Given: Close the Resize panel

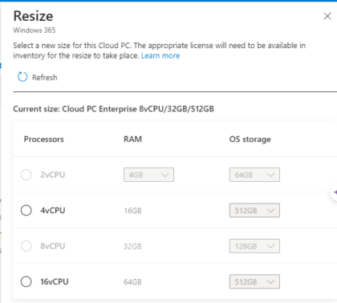Looking at the screenshot, I should pyautogui.click(x=327, y=16).
